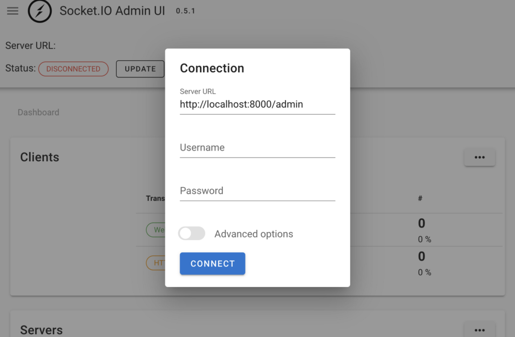Focus the Password input field
This screenshot has height=337, width=515.
(257, 191)
